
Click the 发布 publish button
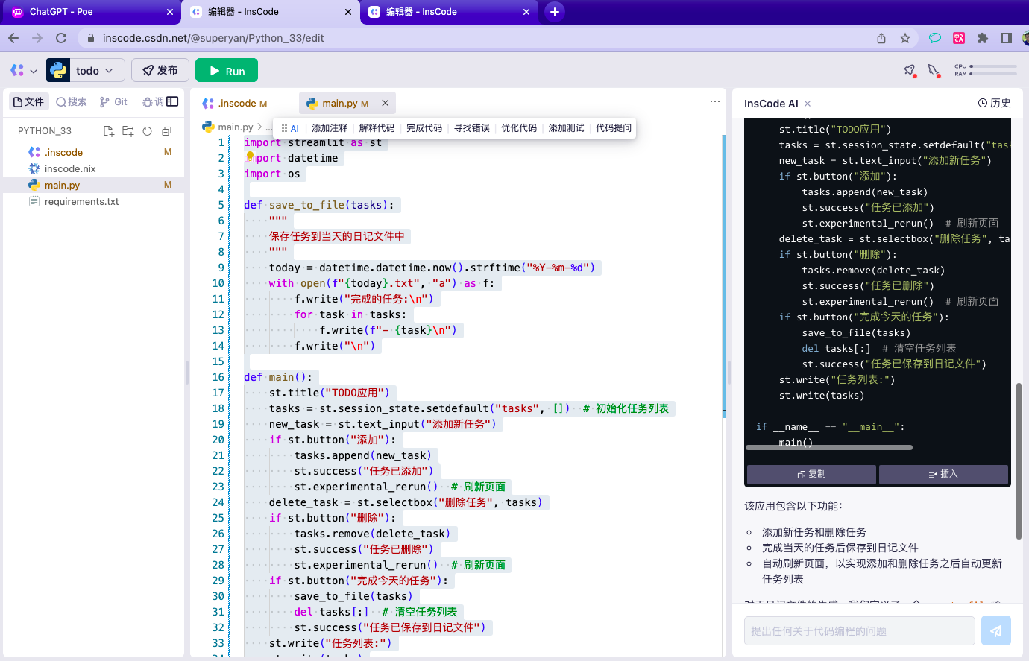pyautogui.click(x=160, y=71)
